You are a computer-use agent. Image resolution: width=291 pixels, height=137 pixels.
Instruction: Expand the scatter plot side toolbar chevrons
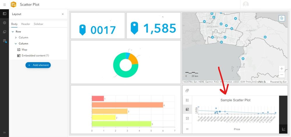187,129
